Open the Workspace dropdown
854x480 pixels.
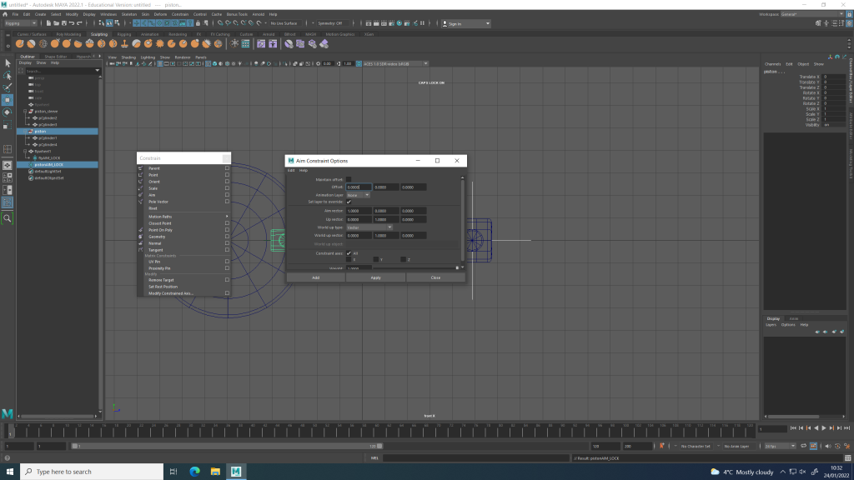click(814, 14)
